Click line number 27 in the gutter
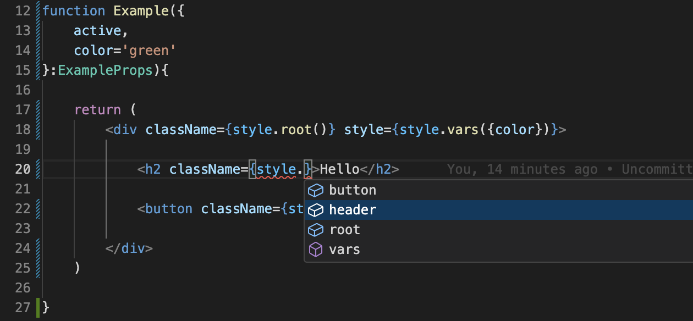 tap(23, 307)
